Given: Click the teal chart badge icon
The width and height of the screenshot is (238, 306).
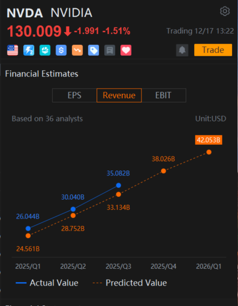Looking at the screenshot, I should pos(45,50).
